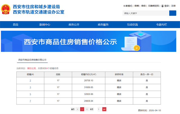Open the 首页 navigation menu
The width and height of the screenshot is (180, 114).
pyautogui.click(x=15, y=25)
